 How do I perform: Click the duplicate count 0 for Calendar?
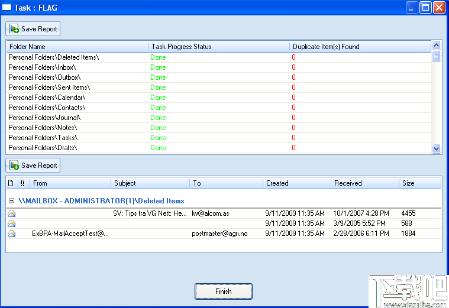pyautogui.click(x=293, y=98)
